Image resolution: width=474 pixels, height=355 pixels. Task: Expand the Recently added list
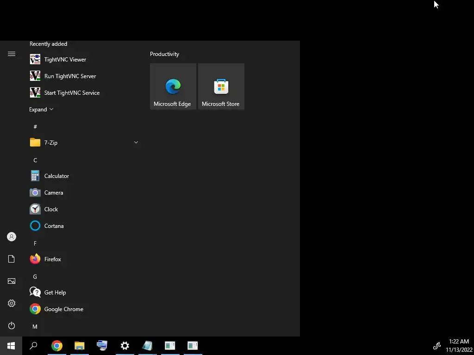(41, 109)
